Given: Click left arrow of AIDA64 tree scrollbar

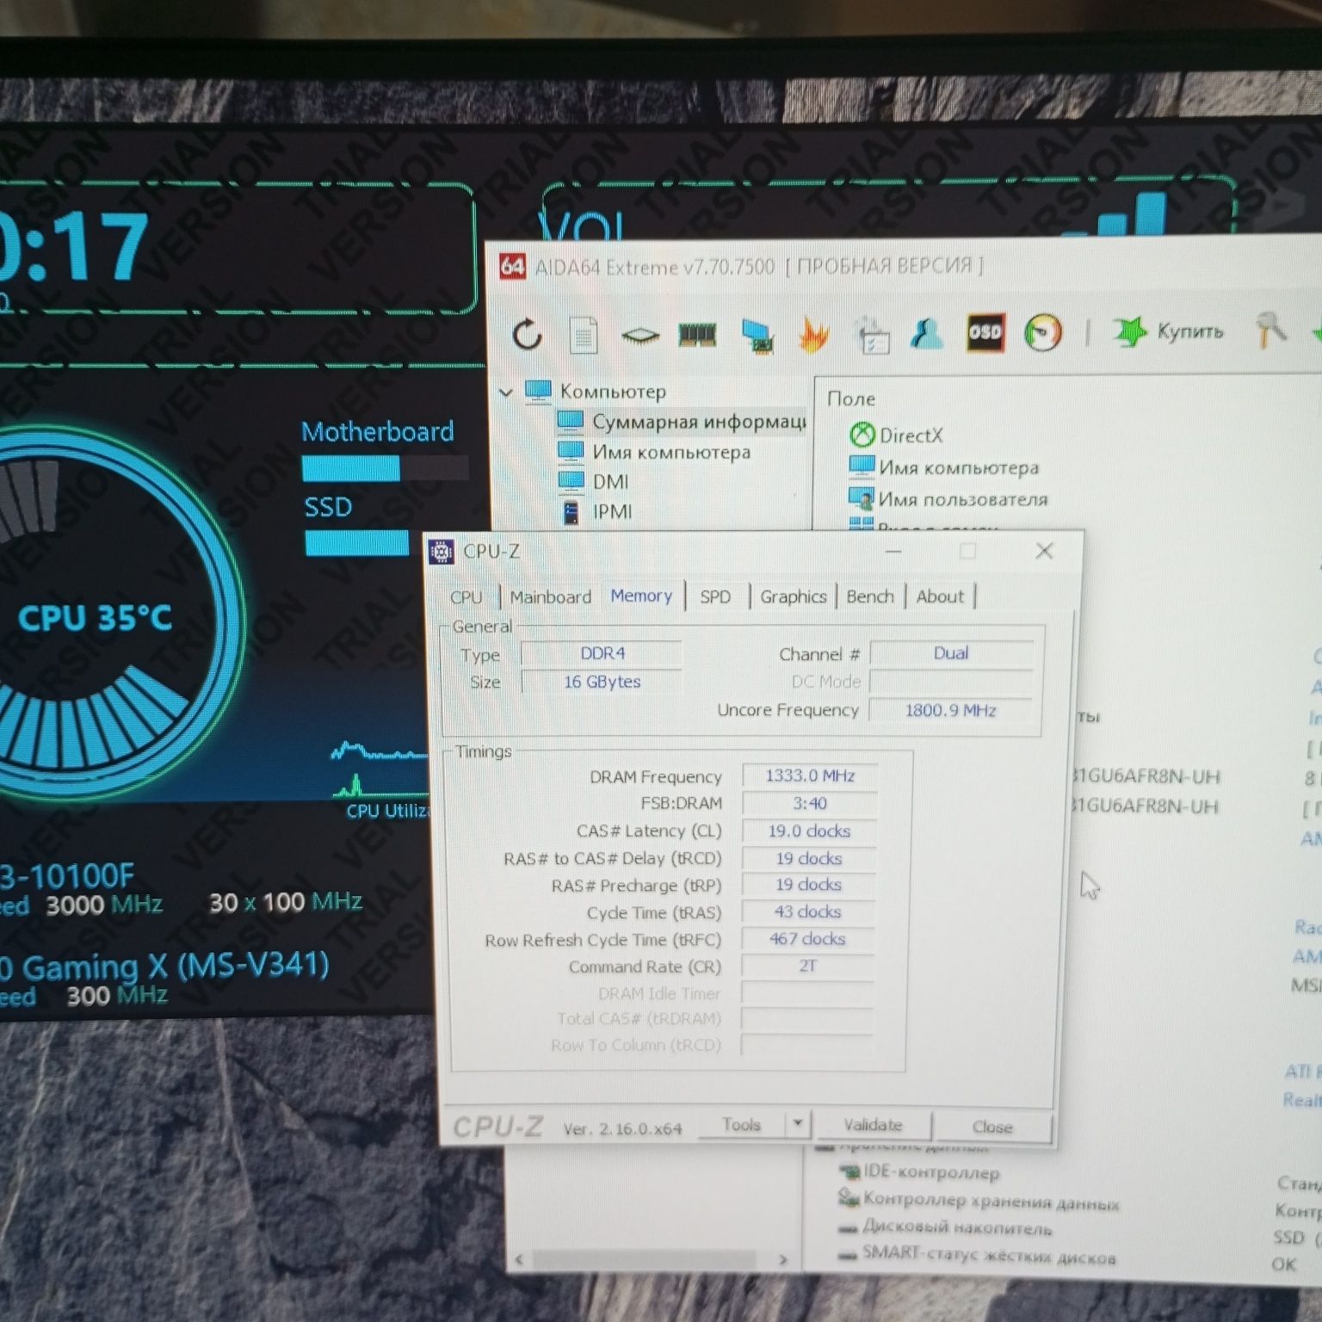Looking at the screenshot, I should [519, 1260].
